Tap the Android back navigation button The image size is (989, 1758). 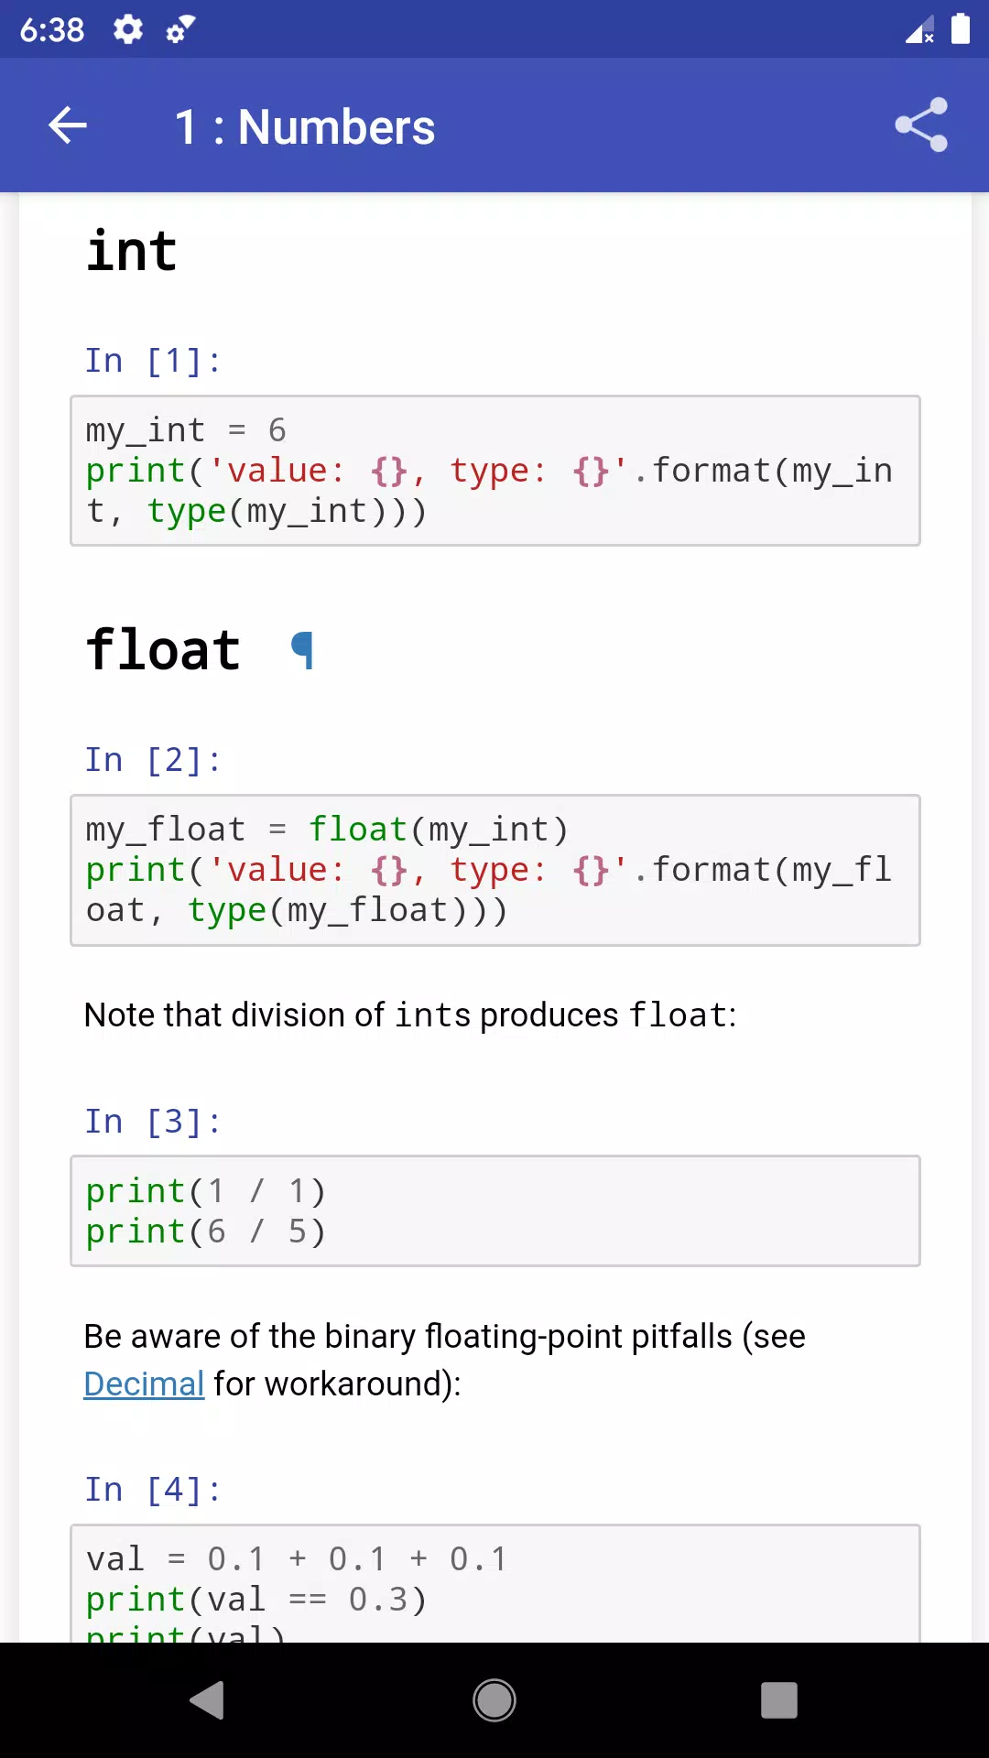[x=207, y=1700]
